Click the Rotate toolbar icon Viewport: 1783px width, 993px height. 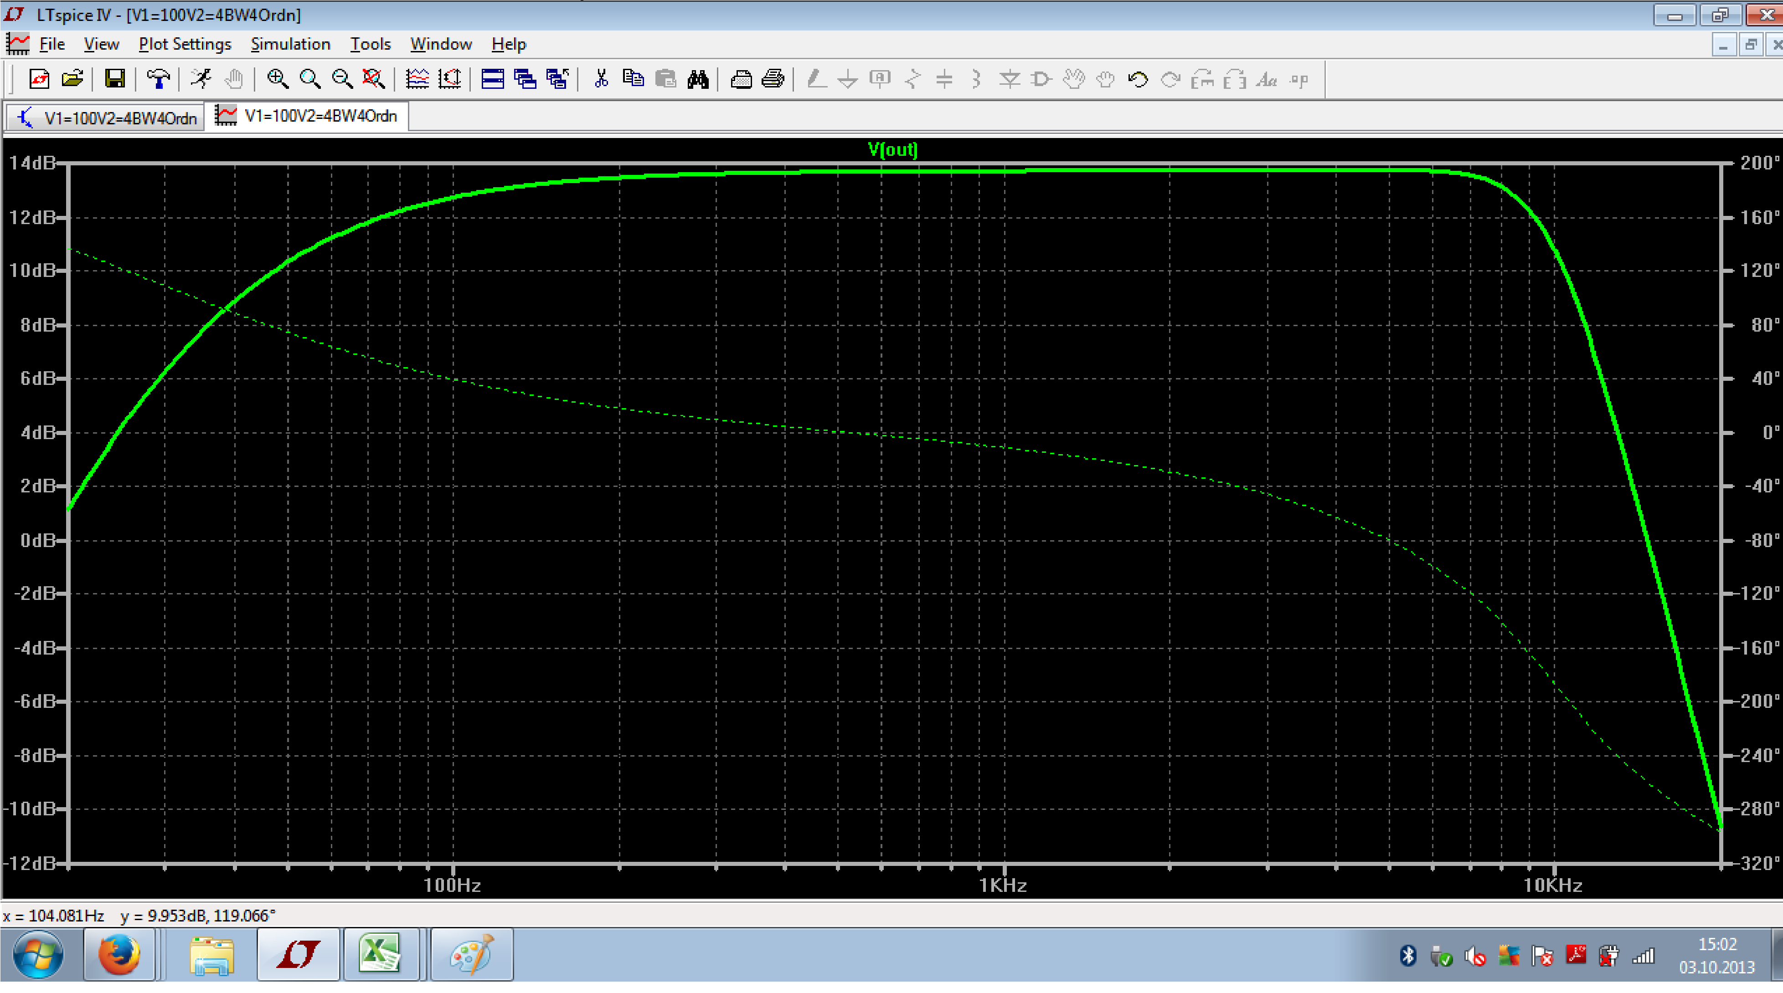click(1202, 79)
